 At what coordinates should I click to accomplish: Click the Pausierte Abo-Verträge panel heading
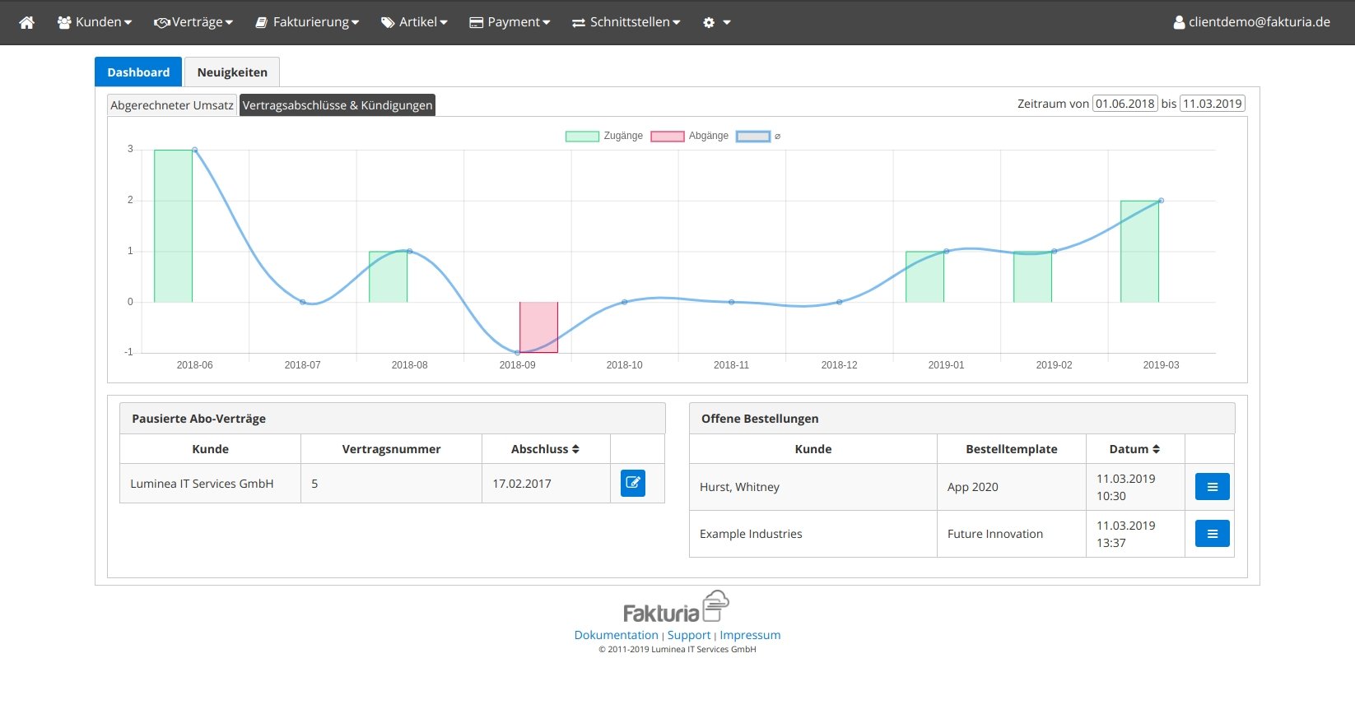pos(393,419)
